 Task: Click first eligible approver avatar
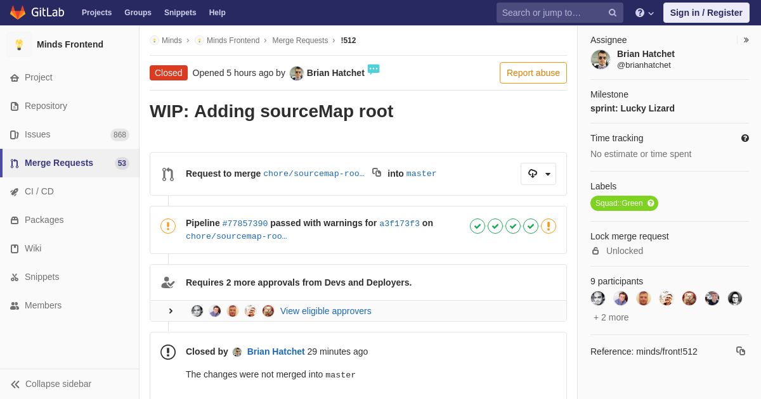[x=197, y=311]
